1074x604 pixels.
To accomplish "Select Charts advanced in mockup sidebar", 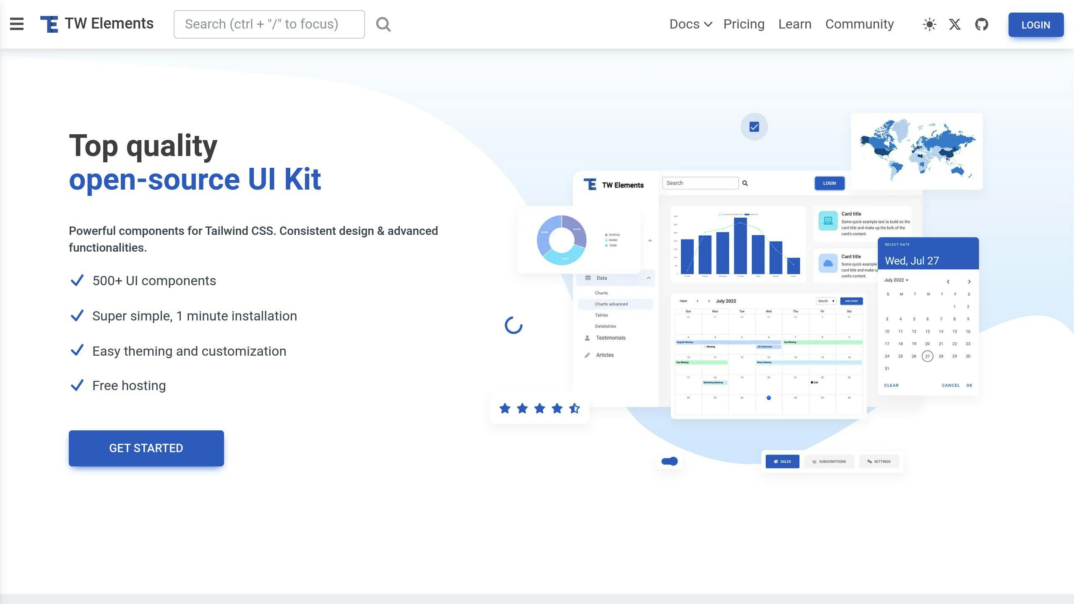I will pos(615,304).
